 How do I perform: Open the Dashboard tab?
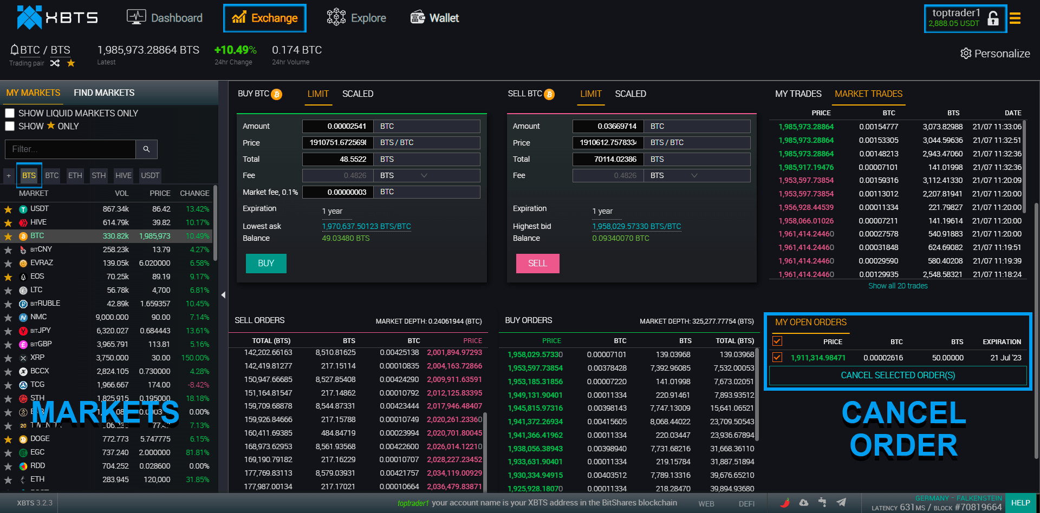point(165,18)
